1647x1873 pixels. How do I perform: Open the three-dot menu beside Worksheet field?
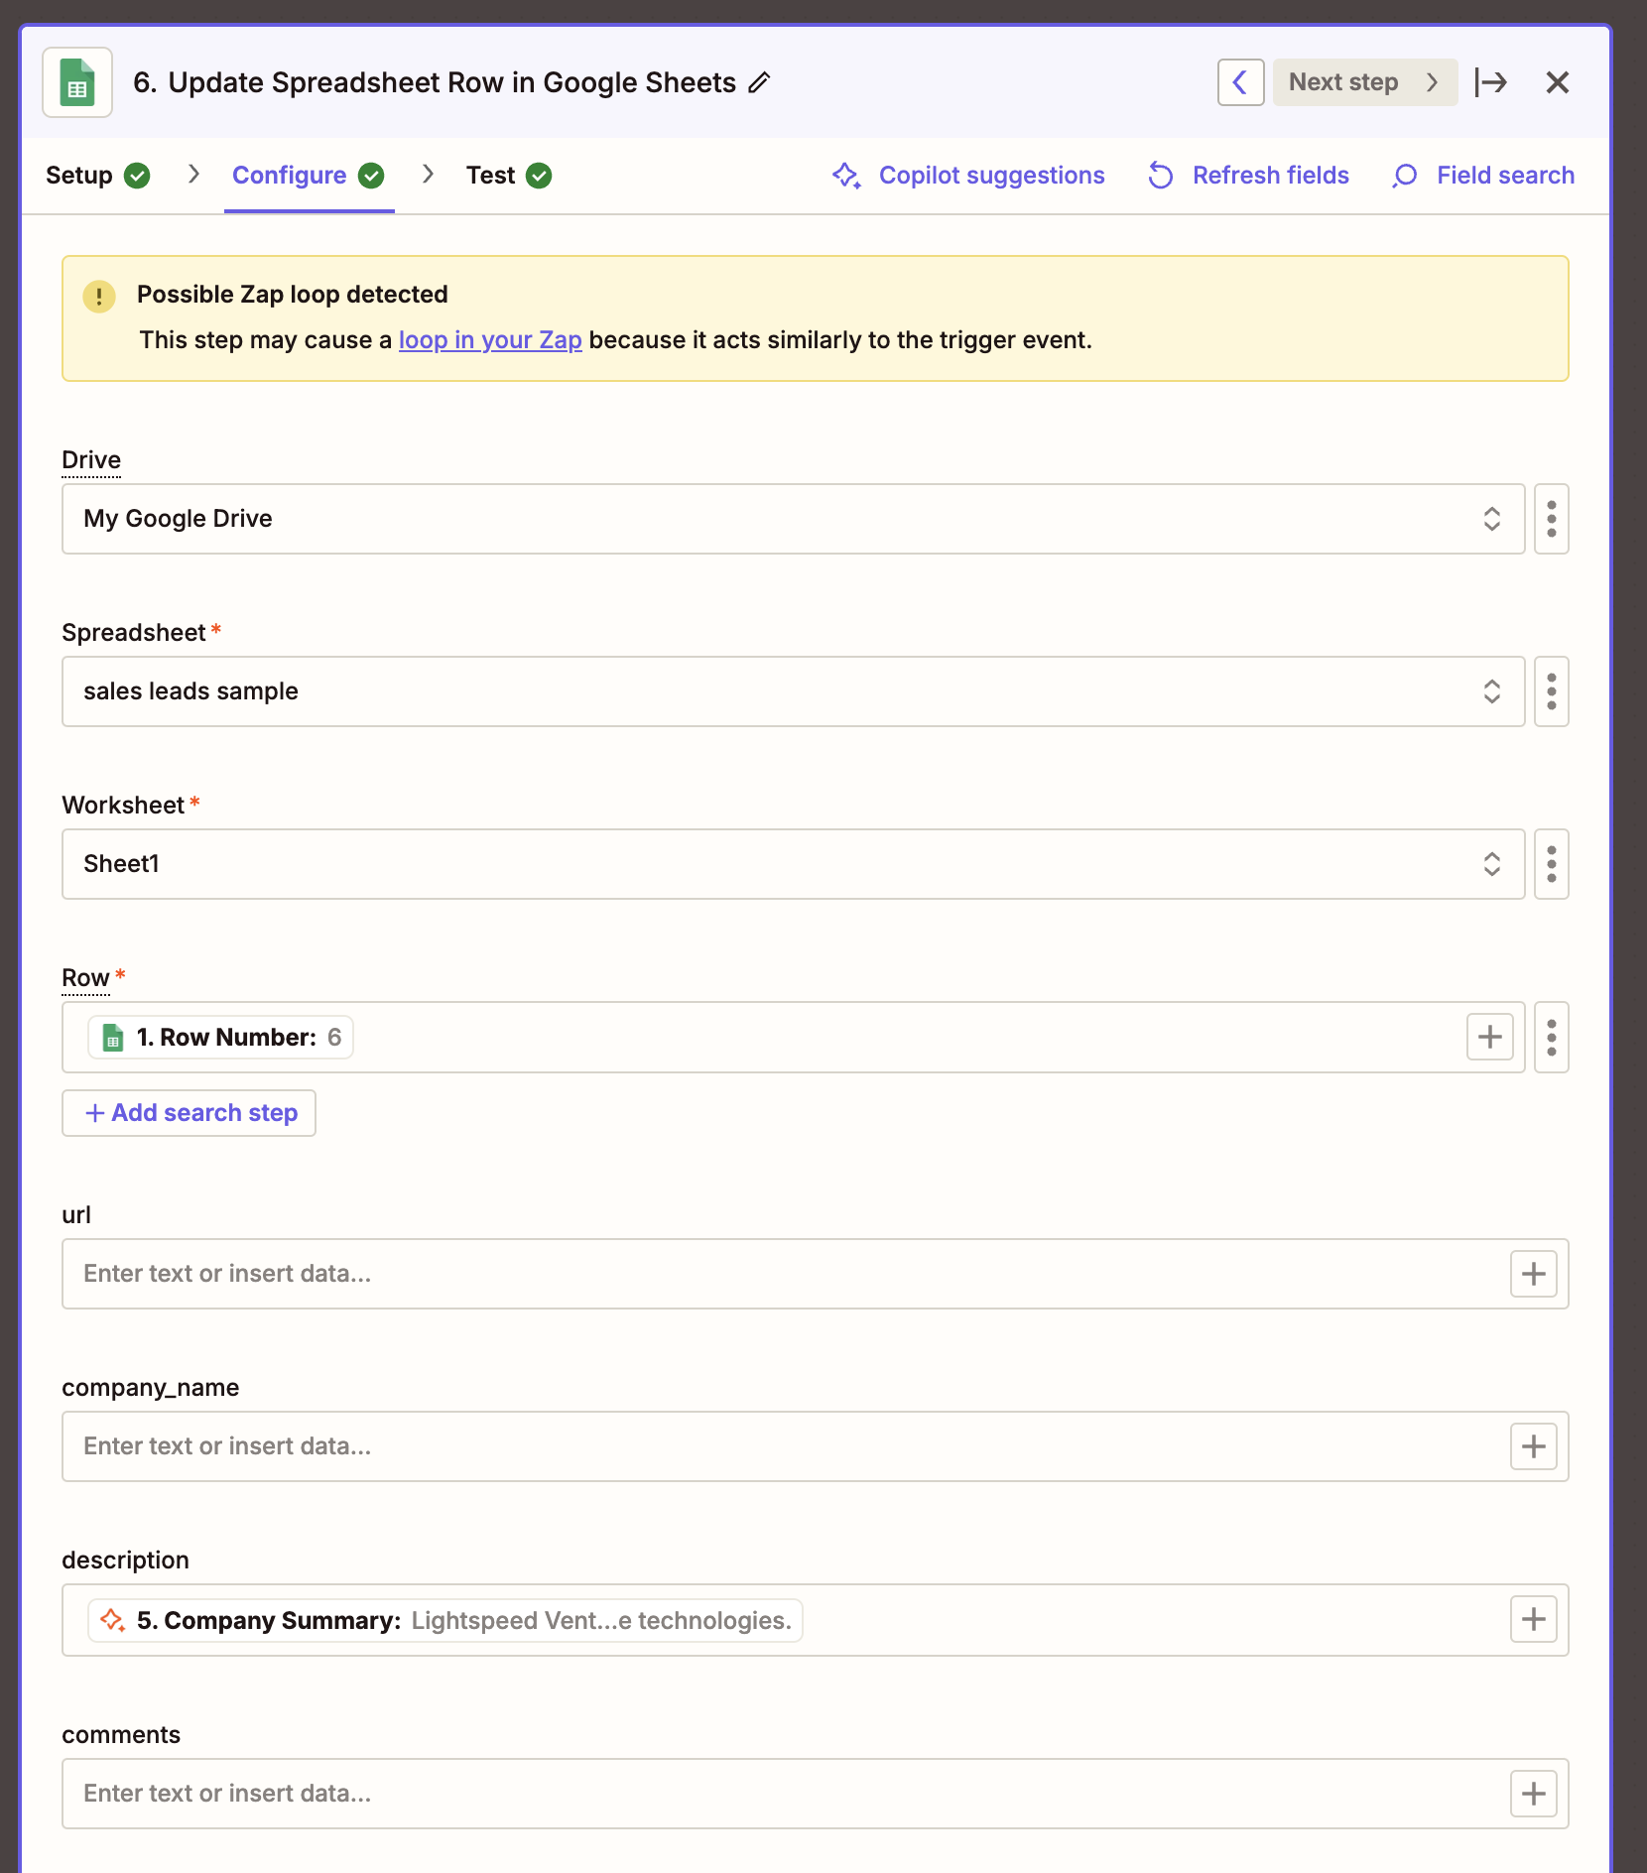coord(1551,864)
